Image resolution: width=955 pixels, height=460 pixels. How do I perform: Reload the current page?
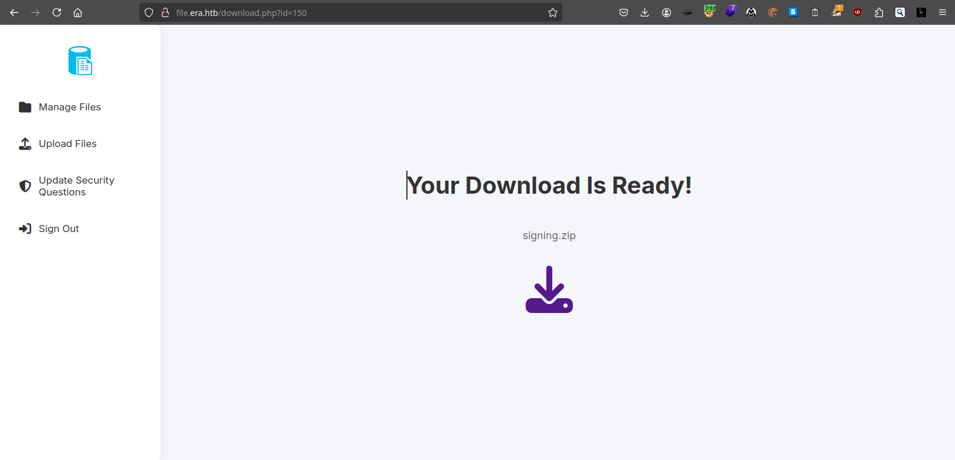click(x=57, y=12)
